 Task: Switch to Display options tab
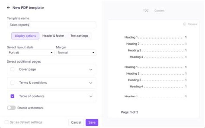25,36
